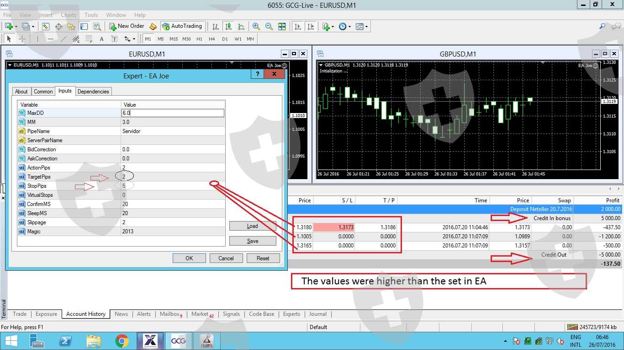Select the vertical line drawing tool
Screen dimensions: 624x350
[x=37, y=39]
